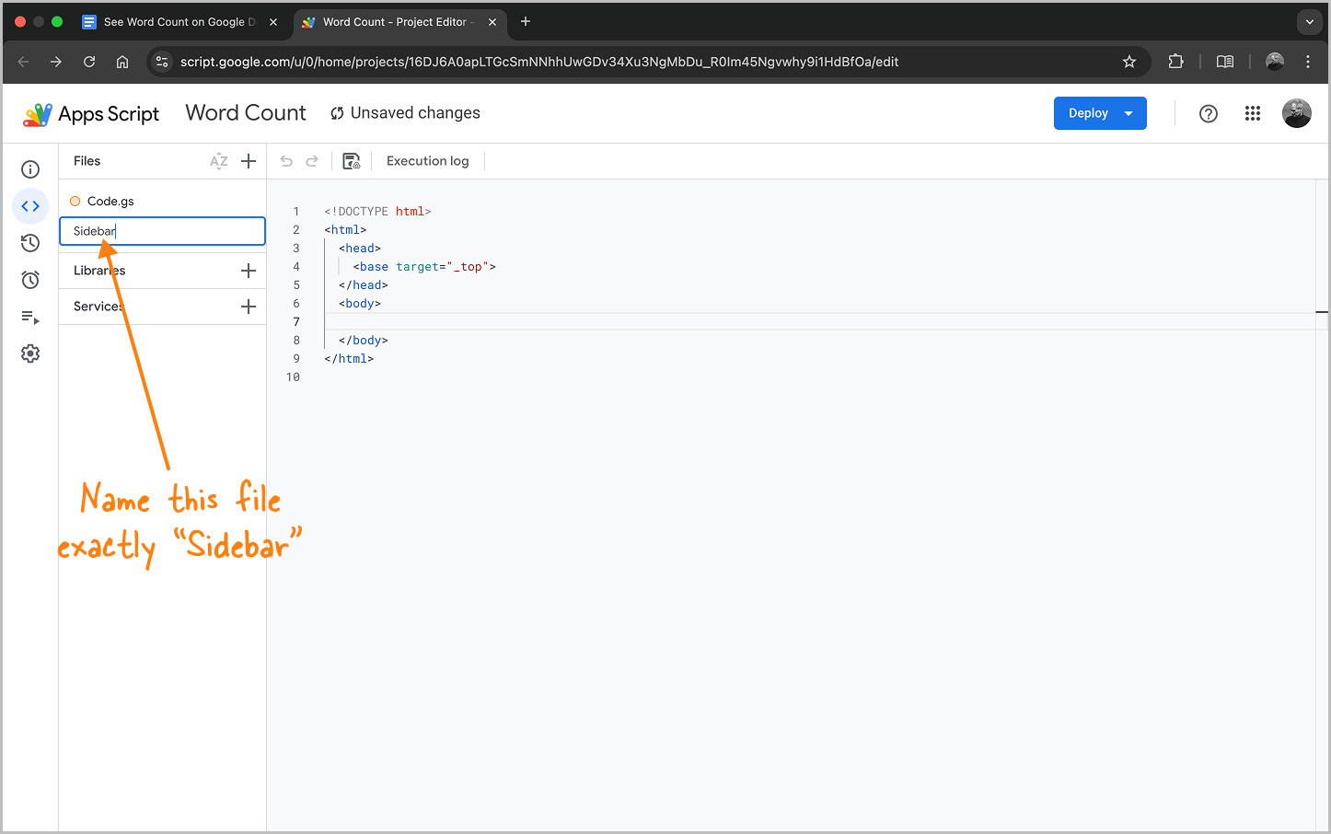1331x834 pixels.
Task: Open the Executions list icon
Action: pos(30,318)
